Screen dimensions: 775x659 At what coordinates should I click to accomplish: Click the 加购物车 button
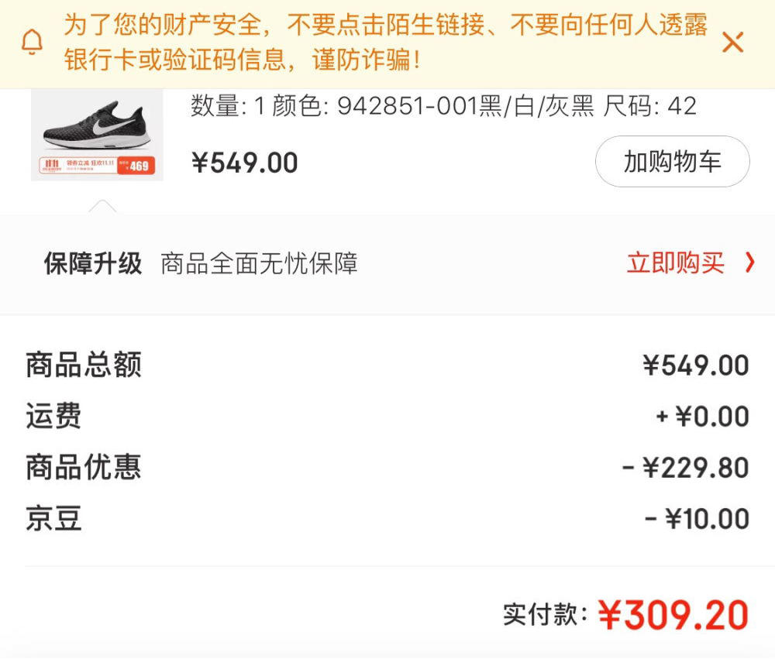[672, 162]
